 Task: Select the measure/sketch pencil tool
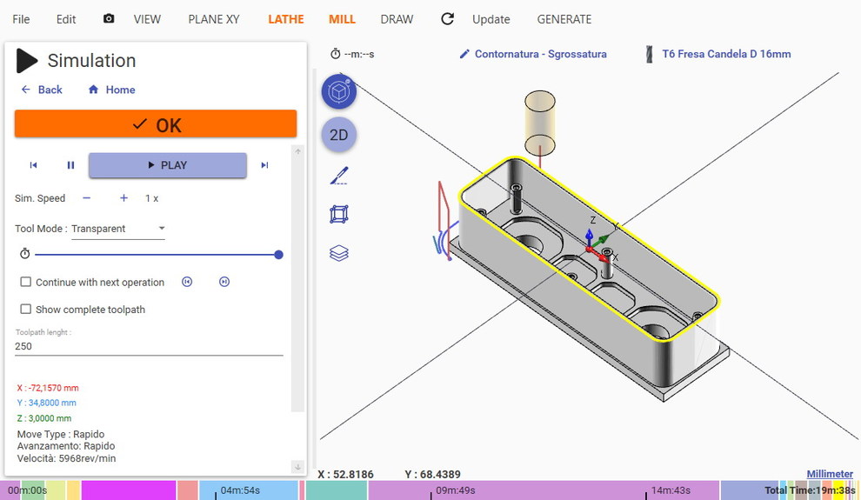[x=339, y=176]
